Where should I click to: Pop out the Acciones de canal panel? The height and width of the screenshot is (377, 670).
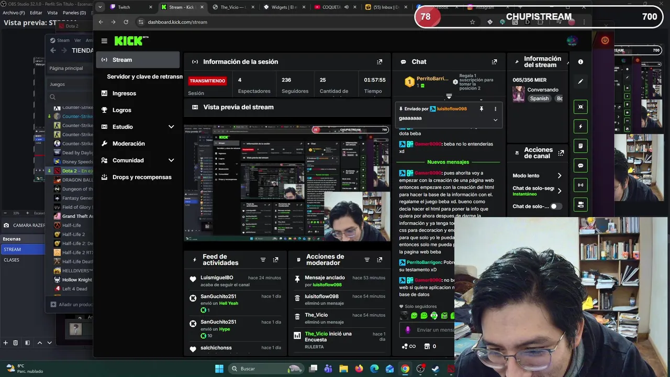tap(561, 153)
